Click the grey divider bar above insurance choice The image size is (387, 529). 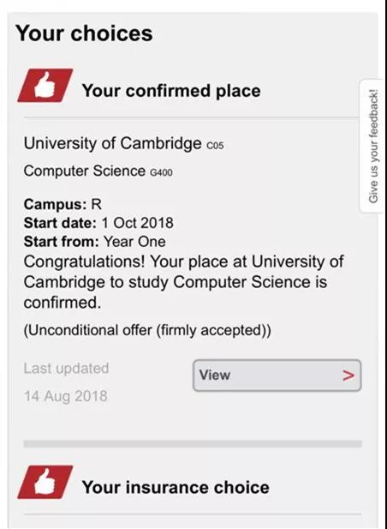(x=193, y=443)
